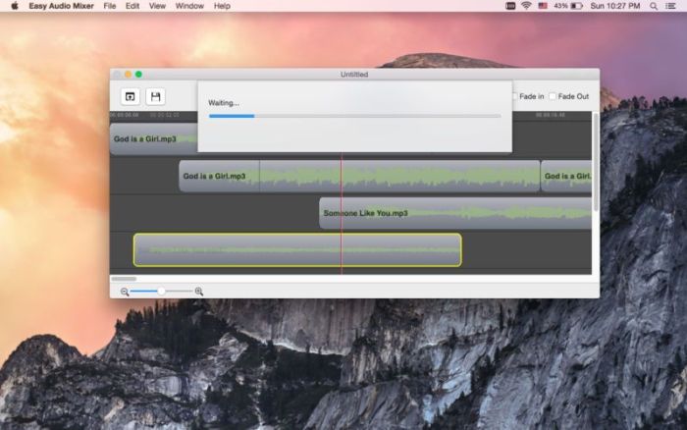The height and width of the screenshot is (430, 687).
Task: Click the zoom out magnifier icon
Action: coord(125,292)
